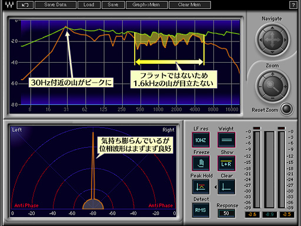Change the LF res 10HZ setting
The width and height of the screenshot is (301, 226).
click(x=201, y=140)
